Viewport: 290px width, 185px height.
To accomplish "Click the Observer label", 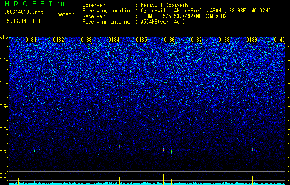I will click(x=94, y=5).
